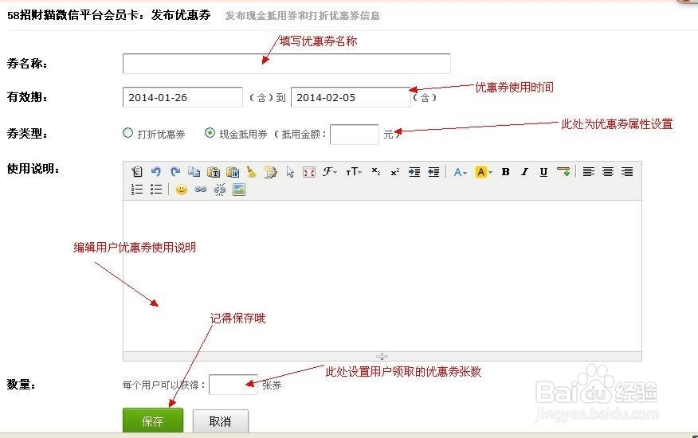
Task: Decrease indent of the paragraph
Action: (x=433, y=171)
